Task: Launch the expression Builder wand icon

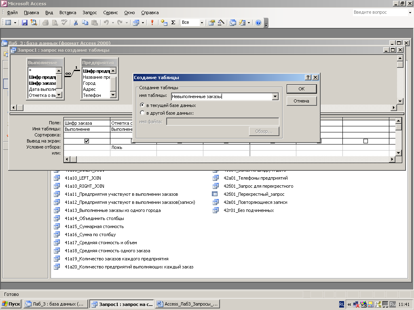Action: pyautogui.click(x=221, y=23)
